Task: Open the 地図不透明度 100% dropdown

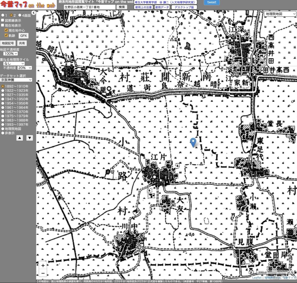Action: pos(10,54)
